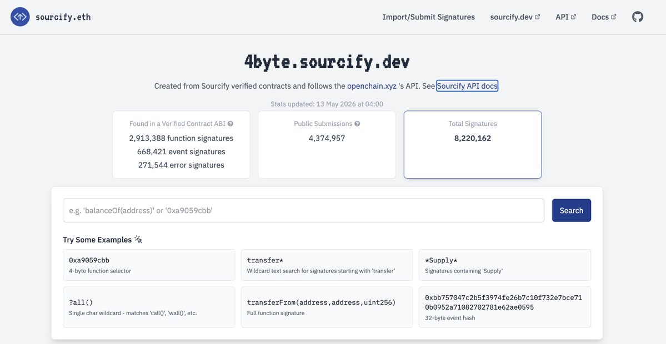This screenshot has width=666, height=344.
Task: Click the sourcify.eth brand name
Action: [63, 17]
